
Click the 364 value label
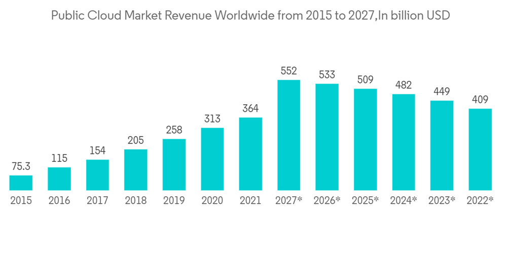(250, 109)
